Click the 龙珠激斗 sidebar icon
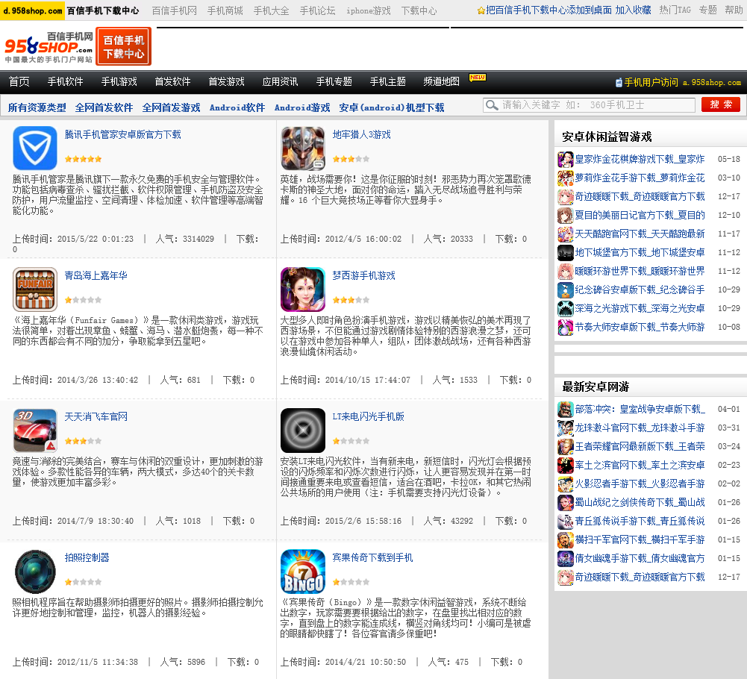 click(565, 428)
